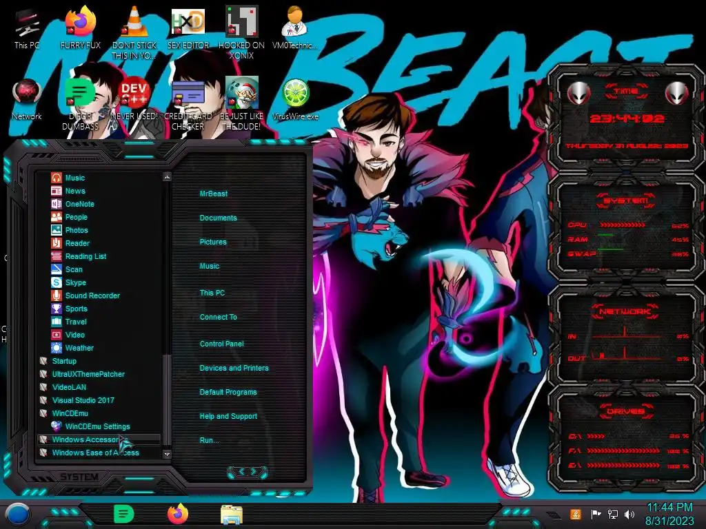706x529 pixels.
Task: Click the orange Java tray icon
Action: [x=575, y=514]
